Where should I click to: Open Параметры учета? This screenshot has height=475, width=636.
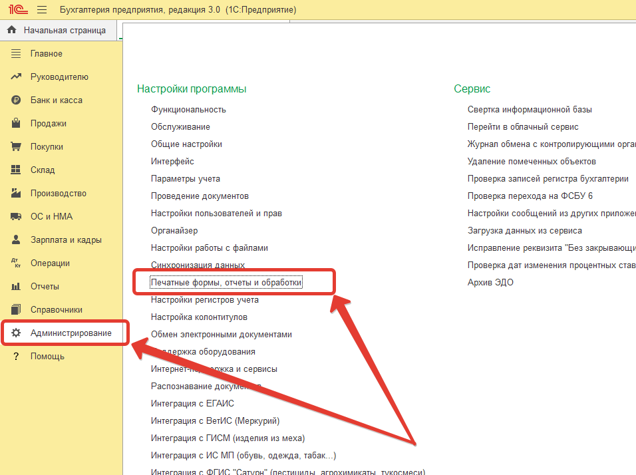(186, 179)
